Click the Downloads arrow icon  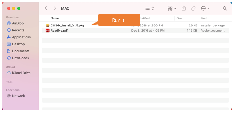9,58
